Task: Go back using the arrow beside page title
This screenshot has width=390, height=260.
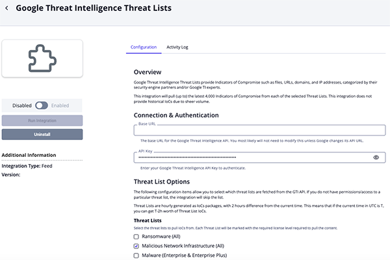Action: click(6, 8)
